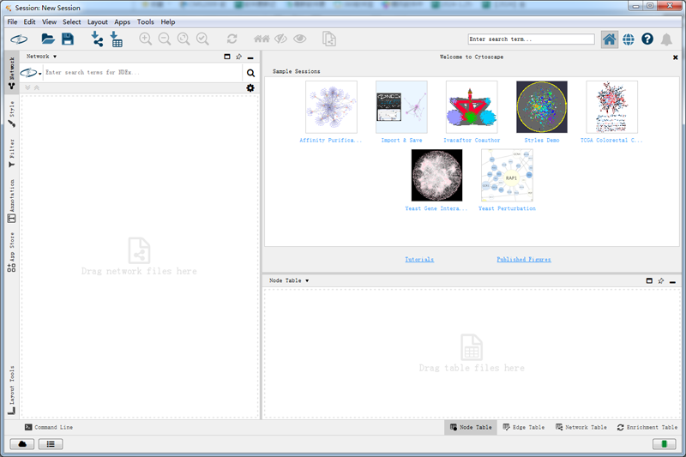Pin the Node Table panel

point(661,280)
